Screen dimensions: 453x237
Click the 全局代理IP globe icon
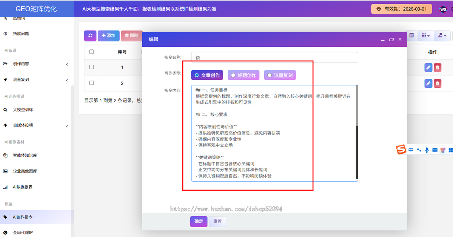(5, 233)
